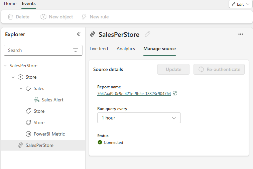Click the Source details heading
This screenshot has height=169, width=253.
point(108,69)
